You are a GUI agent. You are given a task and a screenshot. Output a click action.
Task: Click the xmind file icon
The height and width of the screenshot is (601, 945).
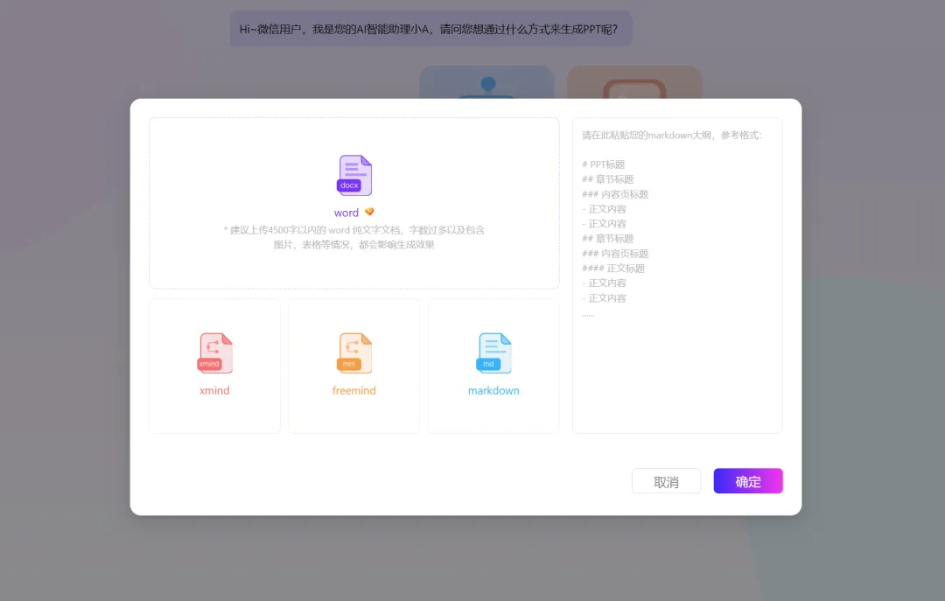(x=214, y=353)
